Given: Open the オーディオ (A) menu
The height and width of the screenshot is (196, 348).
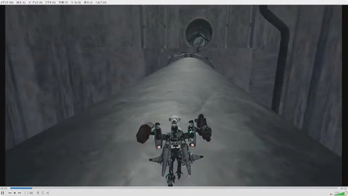Looking at the screenshot, I should coord(35,2).
